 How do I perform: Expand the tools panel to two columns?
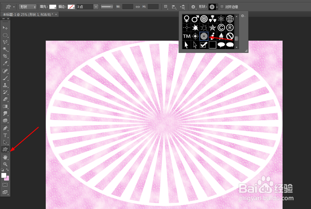click(3, 18)
